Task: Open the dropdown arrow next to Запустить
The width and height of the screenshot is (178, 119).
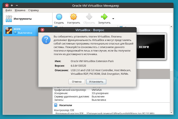Action: (113, 19)
